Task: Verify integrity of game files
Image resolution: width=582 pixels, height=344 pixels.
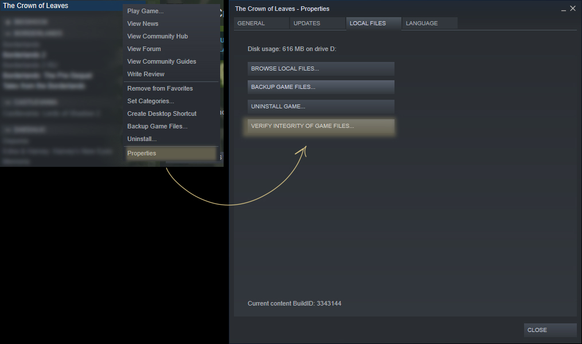Action: click(x=321, y=126)
